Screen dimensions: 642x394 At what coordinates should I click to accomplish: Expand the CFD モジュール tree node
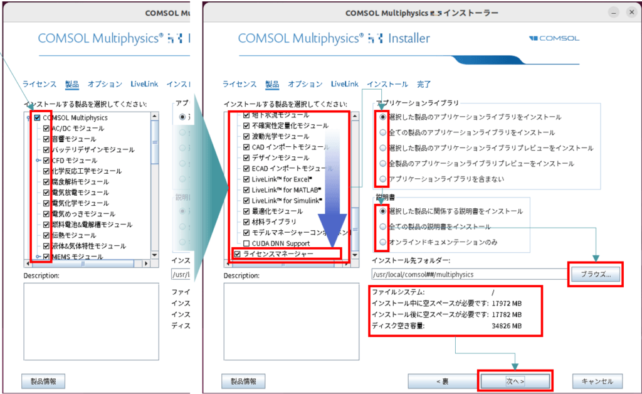[38, 161]
